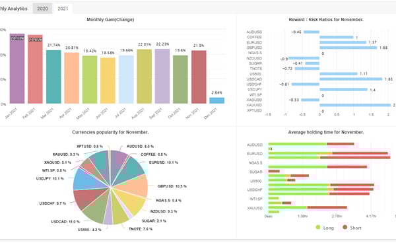Click the Jun 2021 yellow bar
This screenshot has width=396, height=243.
coord(108,81)
